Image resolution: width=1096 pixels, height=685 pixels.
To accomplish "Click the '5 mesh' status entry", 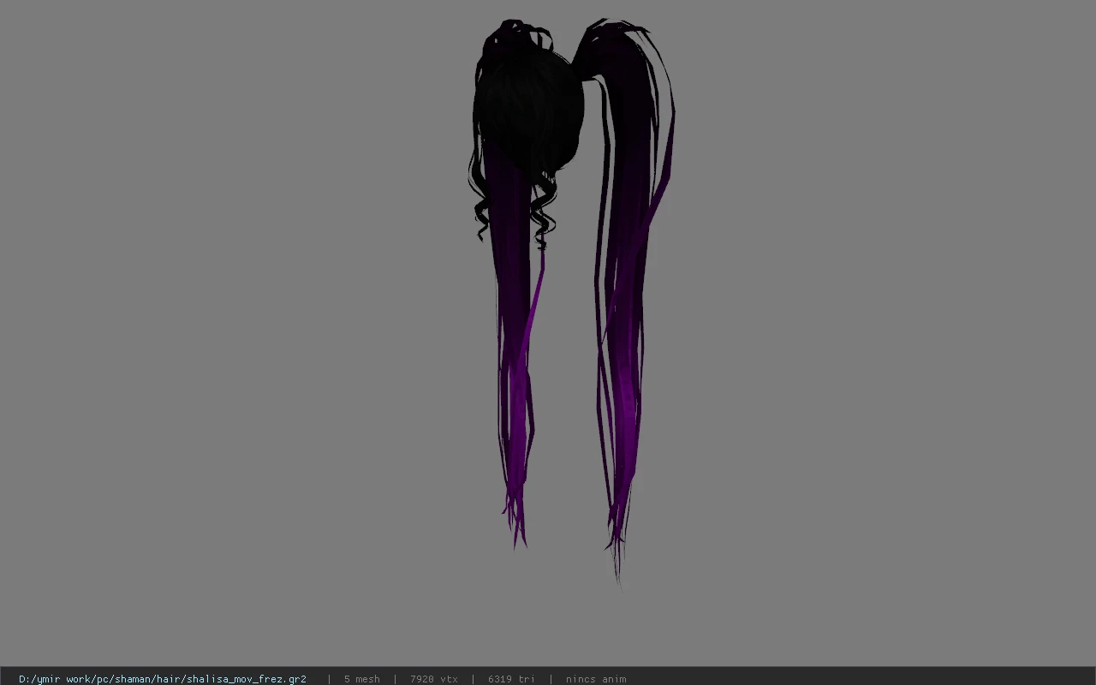I will coord(361,678).
